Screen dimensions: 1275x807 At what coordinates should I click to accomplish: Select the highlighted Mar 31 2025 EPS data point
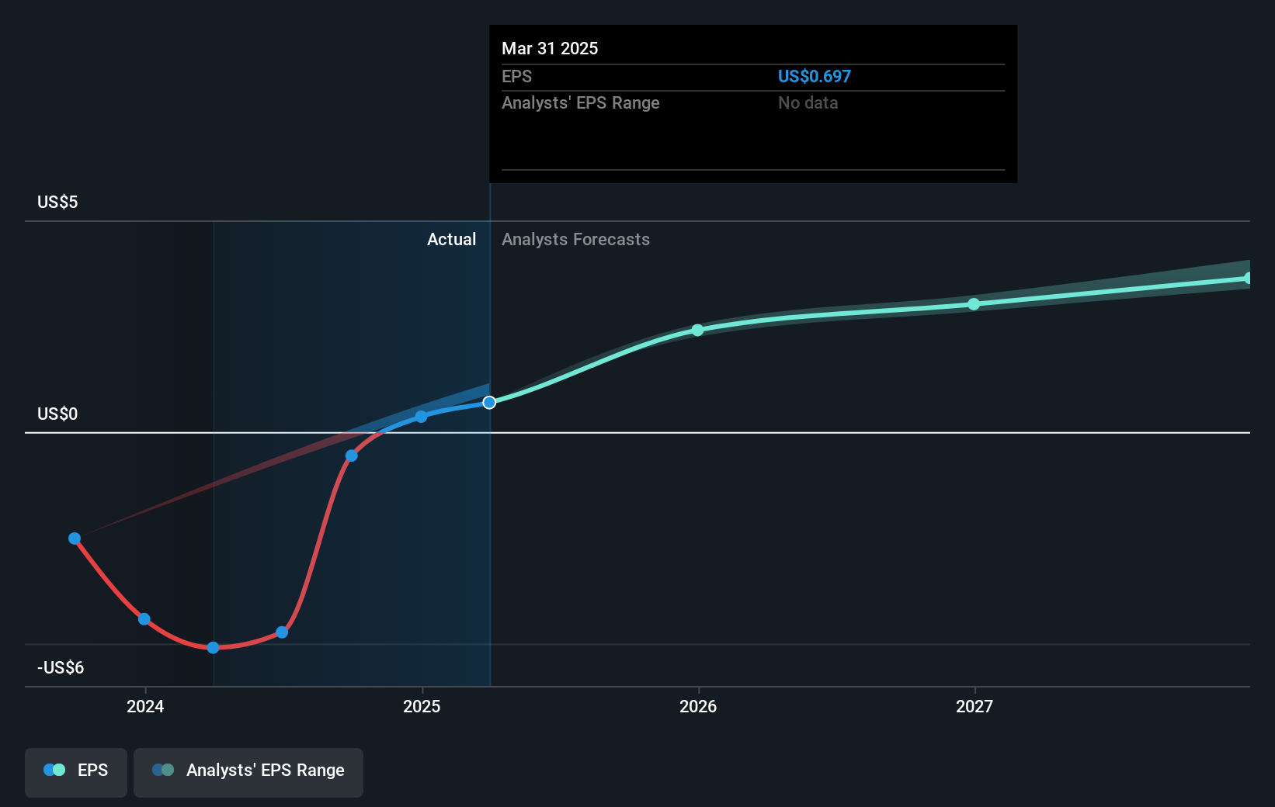point(489,402)
